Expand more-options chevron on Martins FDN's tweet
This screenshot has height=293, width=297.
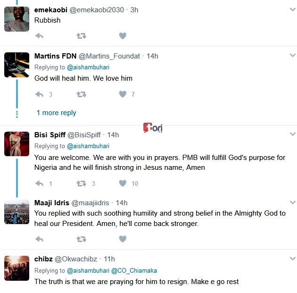pos(292,56)
